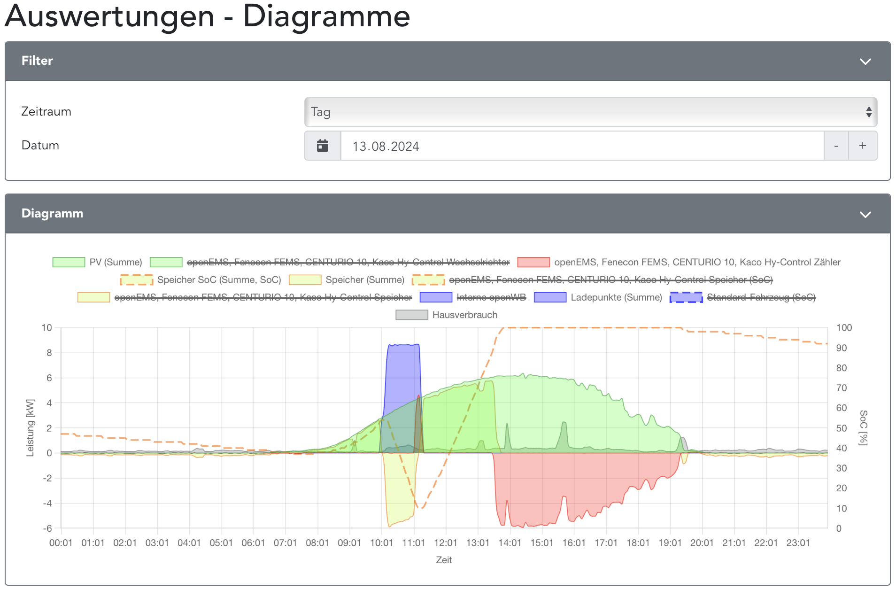Image resolution: width=896 pixels, height=589 pixels.
Task: Click the green PV (Summe) color swatch
Action: 69,262
